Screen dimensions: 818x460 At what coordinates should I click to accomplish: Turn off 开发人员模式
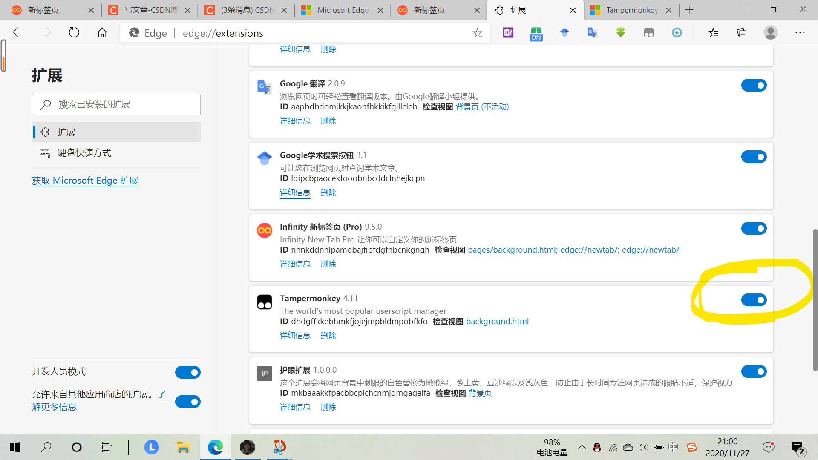187,372
